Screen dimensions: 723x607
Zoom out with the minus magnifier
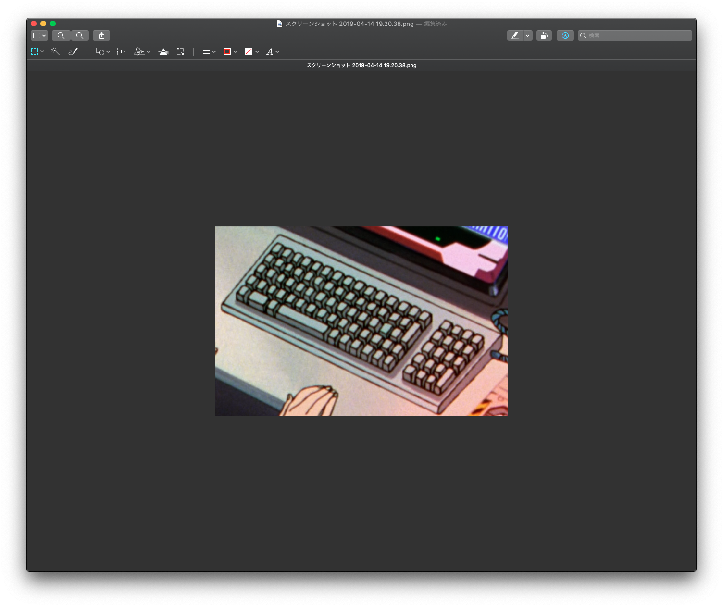coord(61,36)
